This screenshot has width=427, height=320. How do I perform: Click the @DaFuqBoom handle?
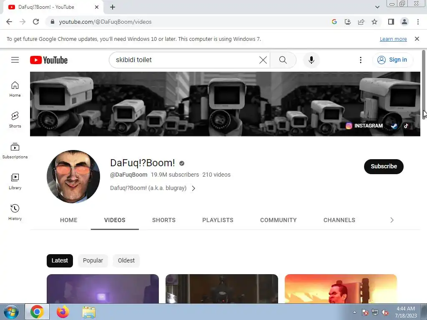[128, 175]
